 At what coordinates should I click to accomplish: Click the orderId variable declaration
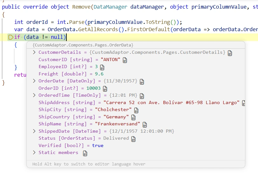[x=37, y=22]
